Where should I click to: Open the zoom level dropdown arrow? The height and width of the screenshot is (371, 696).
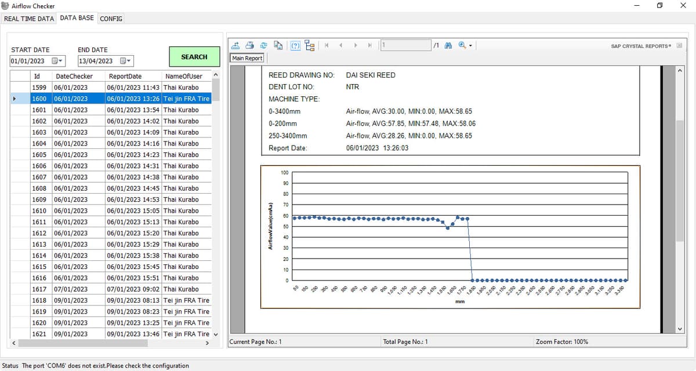click(471, 45)
